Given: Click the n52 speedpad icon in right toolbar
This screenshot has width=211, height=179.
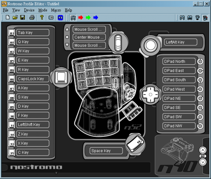Looking at the screenshot, I should [205, 18].
